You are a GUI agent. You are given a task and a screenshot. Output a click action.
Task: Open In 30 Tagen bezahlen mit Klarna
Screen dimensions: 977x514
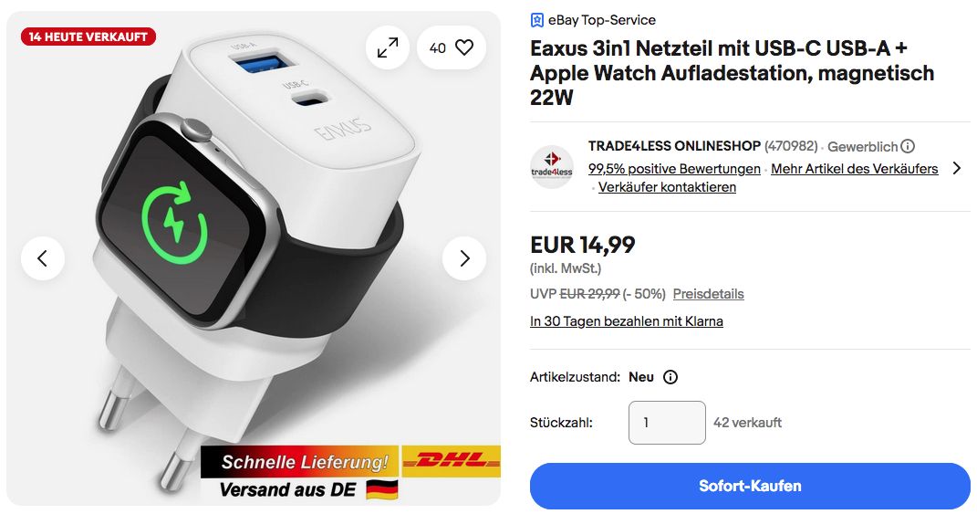pyautogui.click(x=626, y=321)
